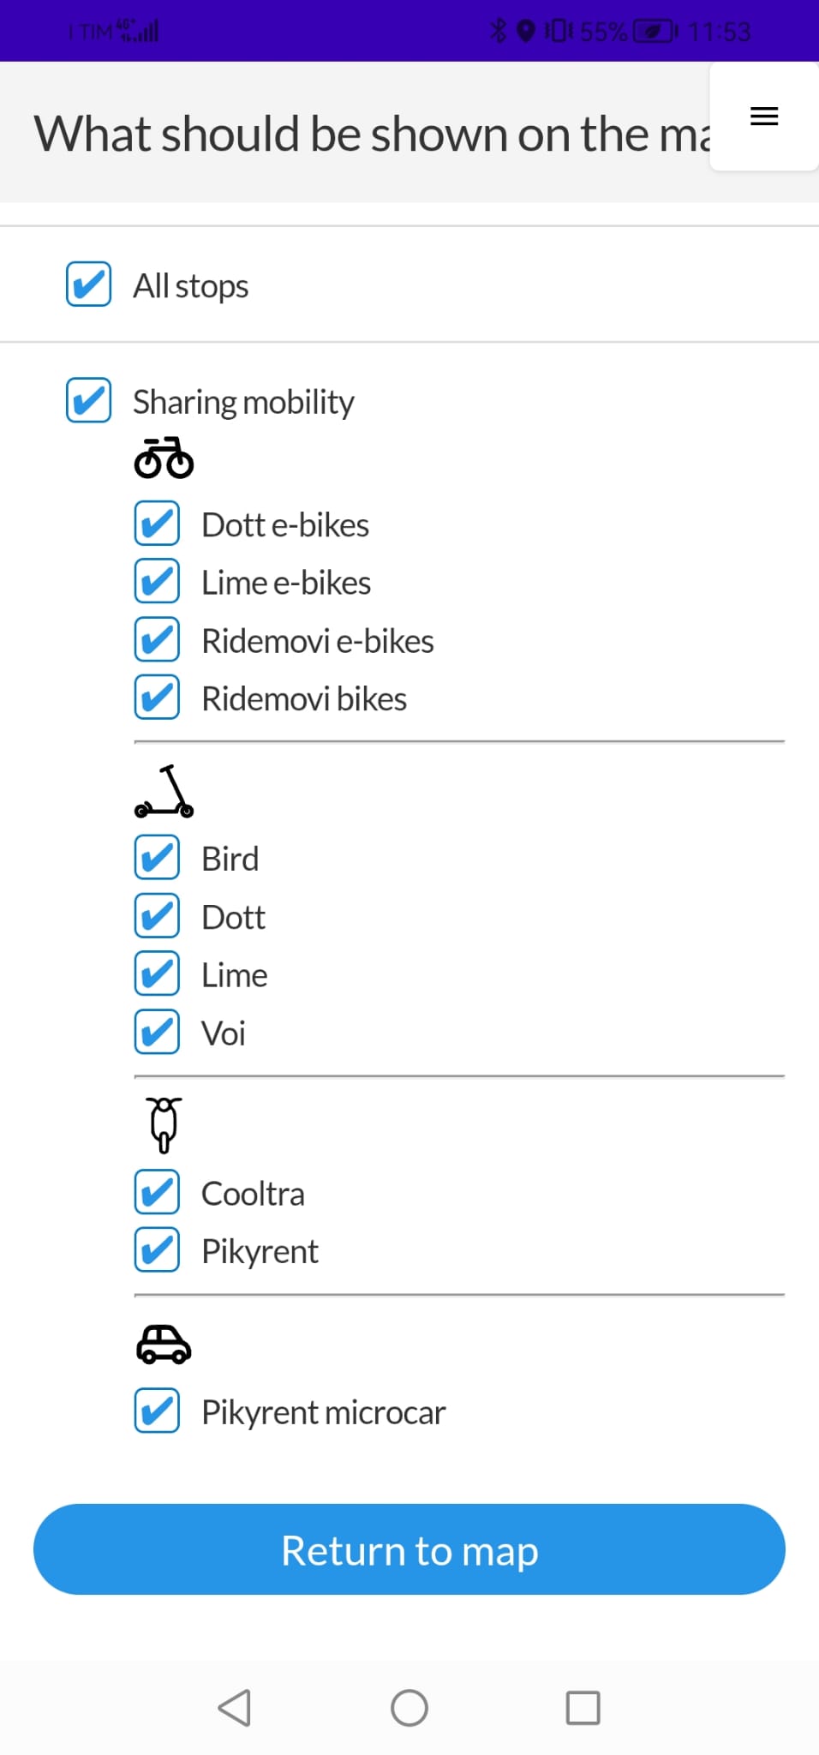Tap the car category icon
Viewport: 819px width, 1755px height.
coord(164,1344)
